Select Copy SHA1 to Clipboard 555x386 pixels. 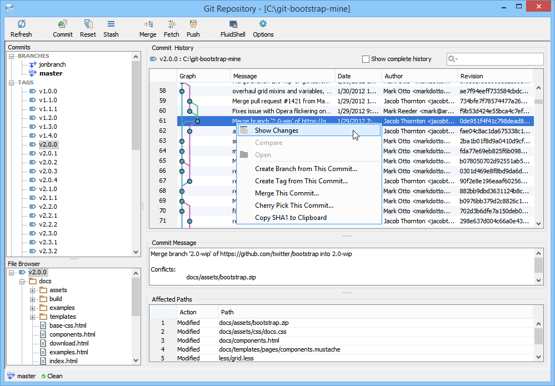click(291, 218)
